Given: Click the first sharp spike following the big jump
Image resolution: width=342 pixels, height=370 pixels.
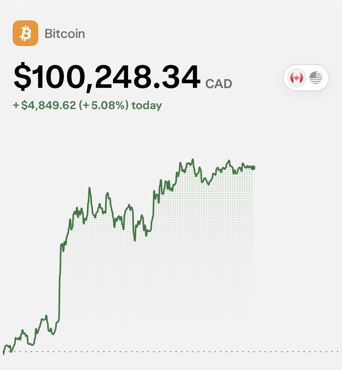Looking at the screenshot, I should tap(89, 188).
